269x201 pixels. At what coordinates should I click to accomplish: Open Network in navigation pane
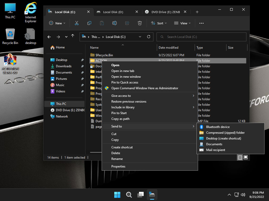click(x=65, y=116)
